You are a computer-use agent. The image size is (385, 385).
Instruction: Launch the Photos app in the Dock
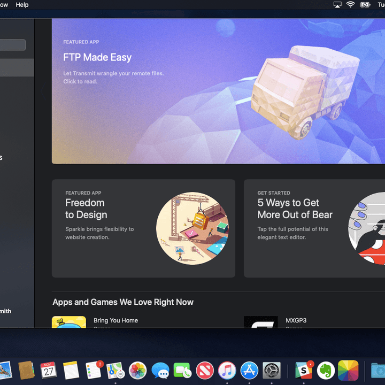tap(138, 370)
